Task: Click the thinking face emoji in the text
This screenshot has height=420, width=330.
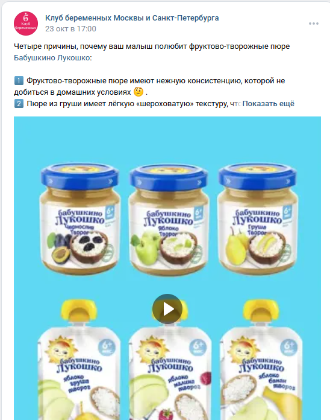Action: pos(139,92)
